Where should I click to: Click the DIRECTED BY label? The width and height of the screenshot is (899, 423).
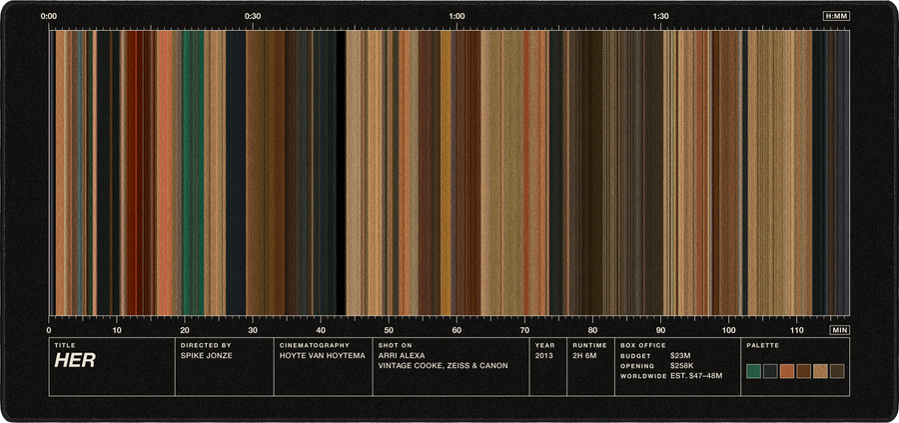click(206, 346)
